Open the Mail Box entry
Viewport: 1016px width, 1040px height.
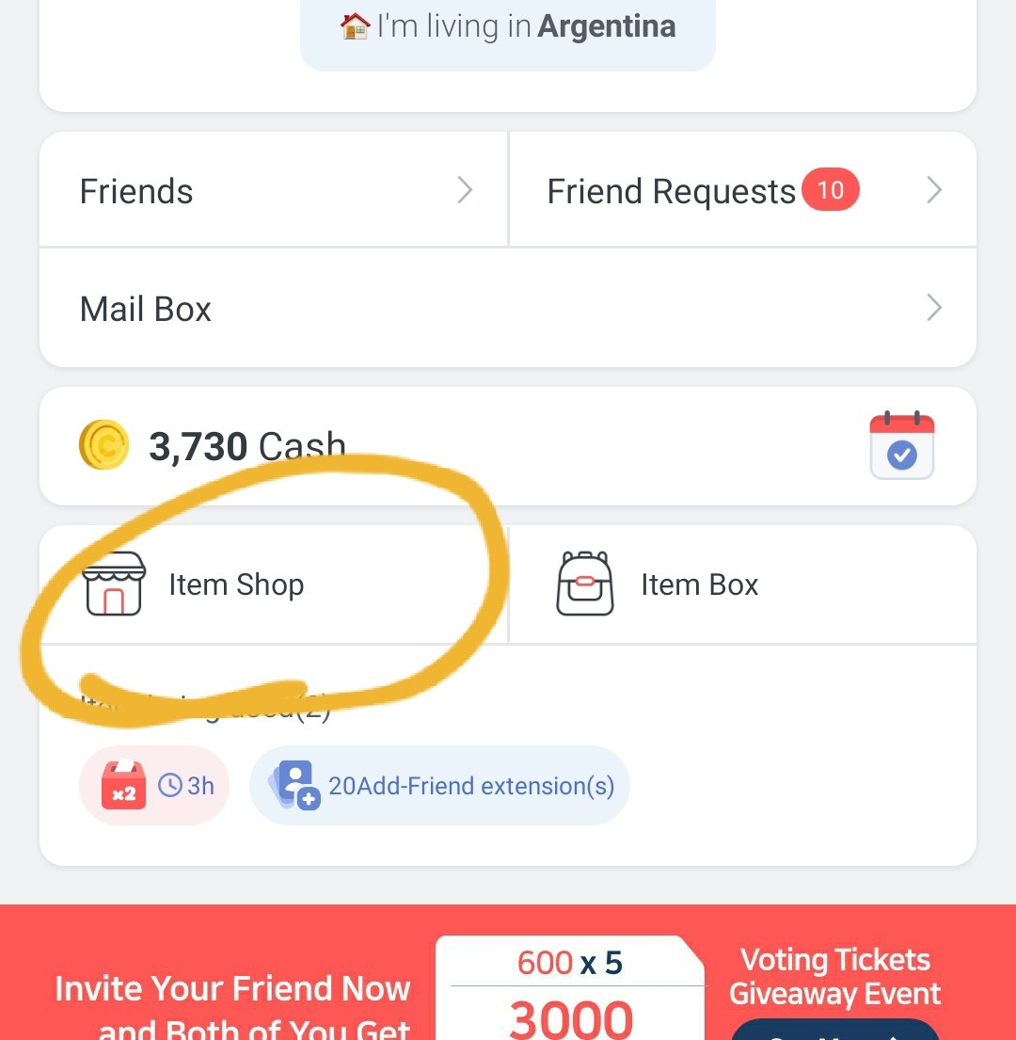(x=146, y=310)
